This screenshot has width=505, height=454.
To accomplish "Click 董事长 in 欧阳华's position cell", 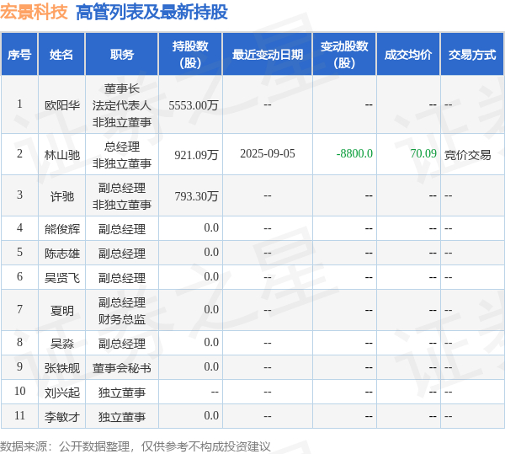I will click(122, 88).
